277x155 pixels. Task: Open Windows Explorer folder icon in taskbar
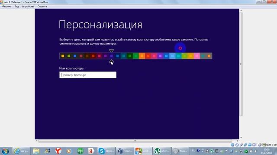[36, 151]
